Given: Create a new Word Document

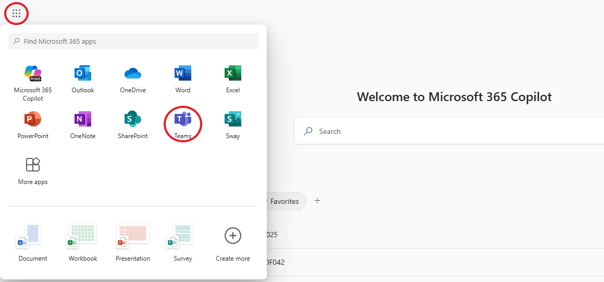Looking at the screenshot, I should [33, 242].
